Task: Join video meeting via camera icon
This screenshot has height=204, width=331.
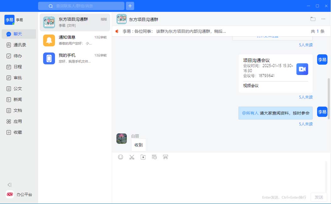Action: click(x=302, y=69)
